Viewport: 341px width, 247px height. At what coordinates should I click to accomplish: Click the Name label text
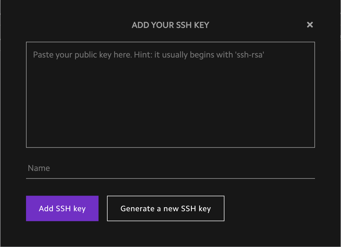tap(39, 168)
